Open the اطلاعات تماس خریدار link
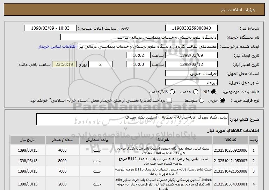Screen dimensions: 269x190 [x=58, y=47]
